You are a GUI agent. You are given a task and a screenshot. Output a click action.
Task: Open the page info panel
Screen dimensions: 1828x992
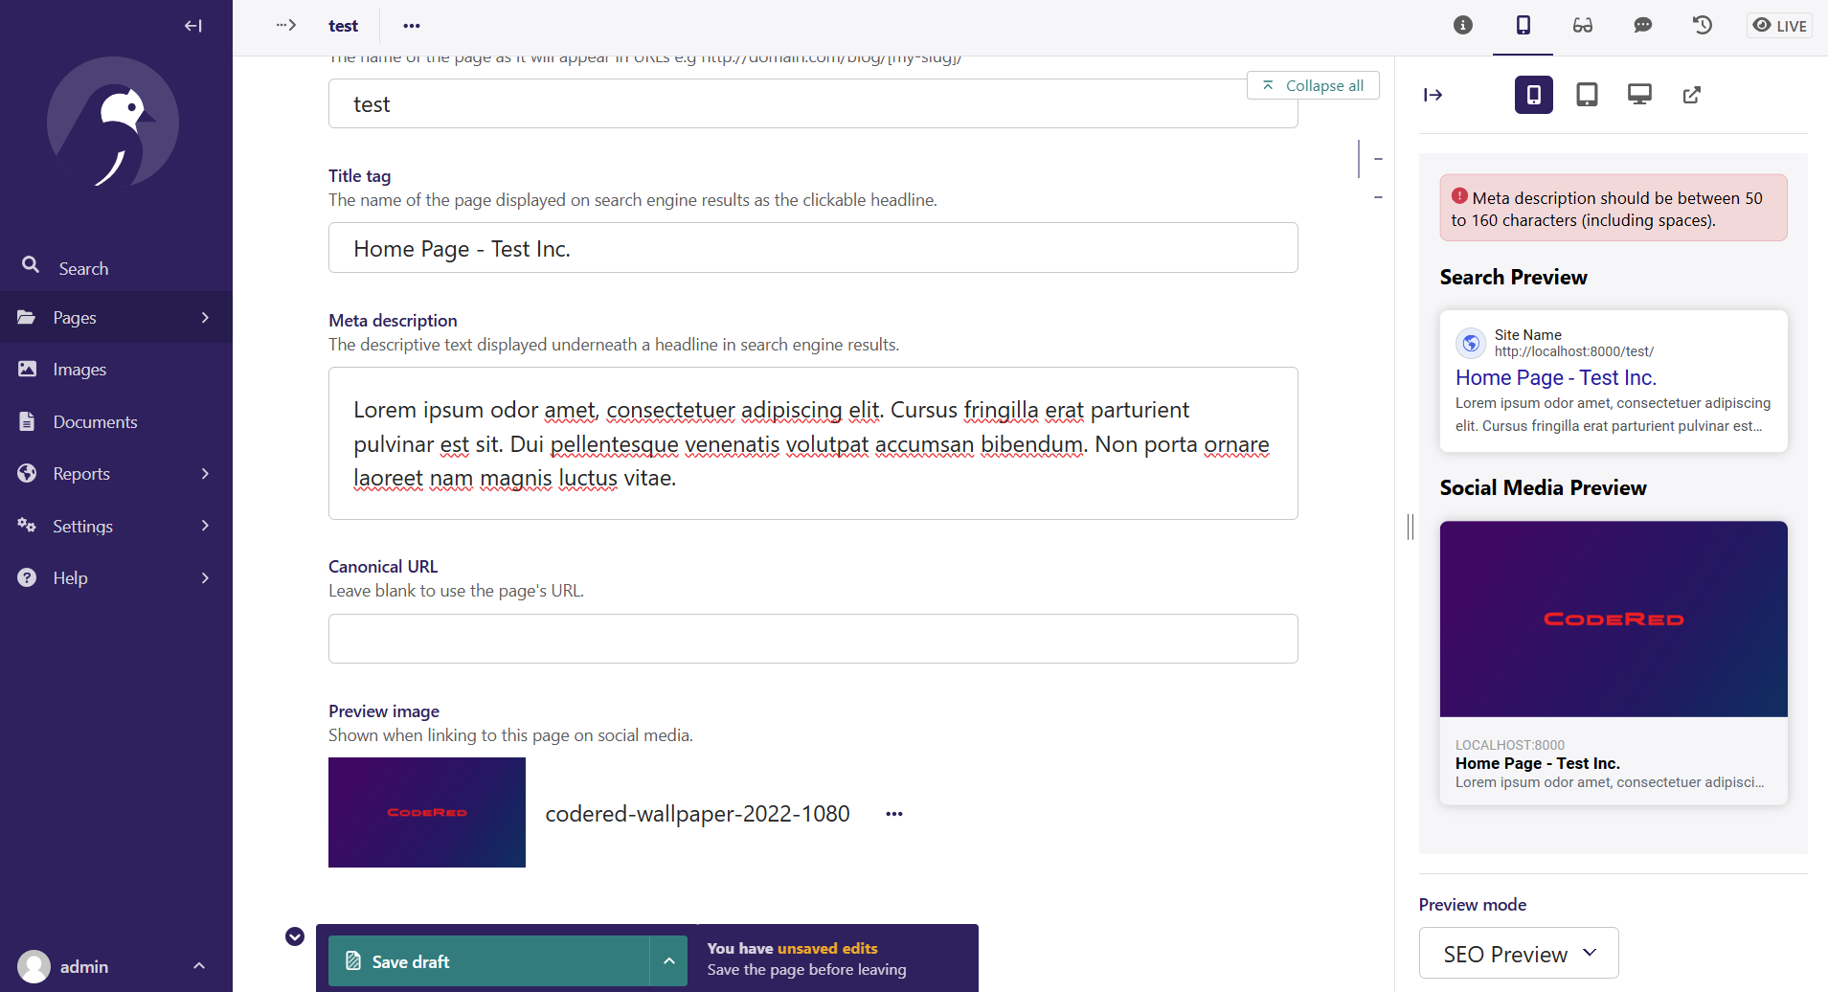[x=1462, y=26]
